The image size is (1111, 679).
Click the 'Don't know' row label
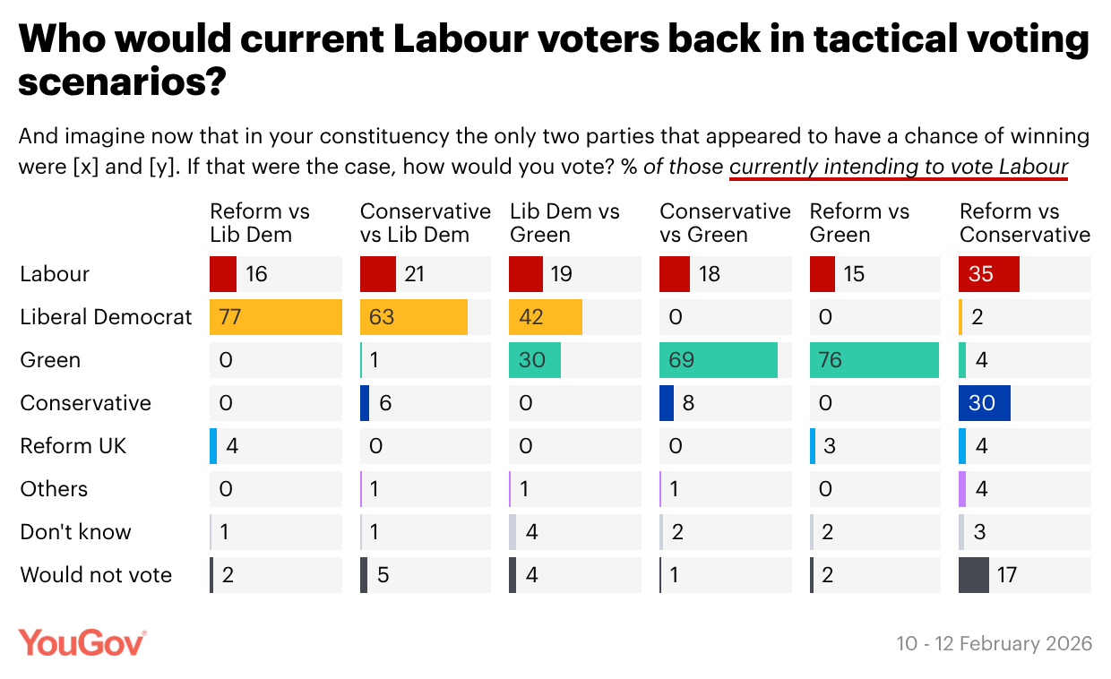[x=76, y=532]
